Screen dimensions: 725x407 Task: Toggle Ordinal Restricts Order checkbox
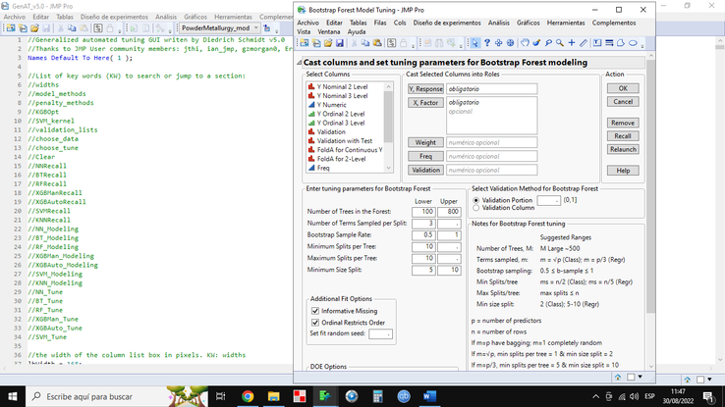point(315,323)
